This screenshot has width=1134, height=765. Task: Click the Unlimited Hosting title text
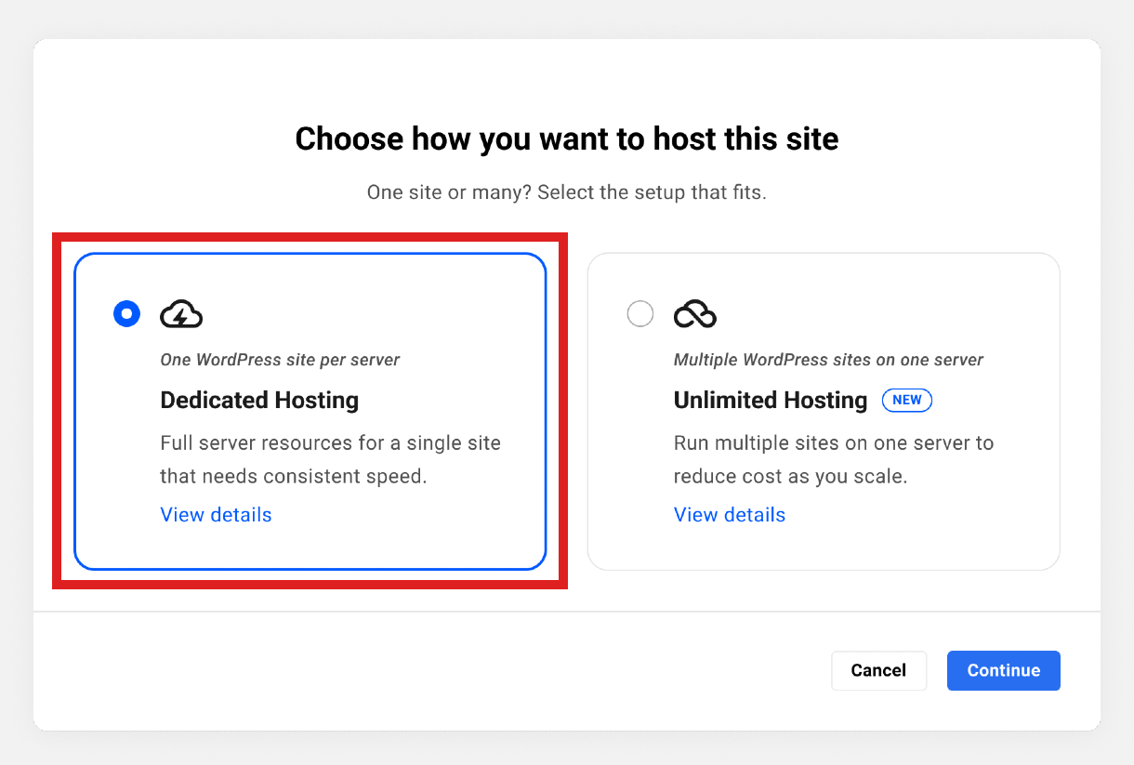click(771, 401)
